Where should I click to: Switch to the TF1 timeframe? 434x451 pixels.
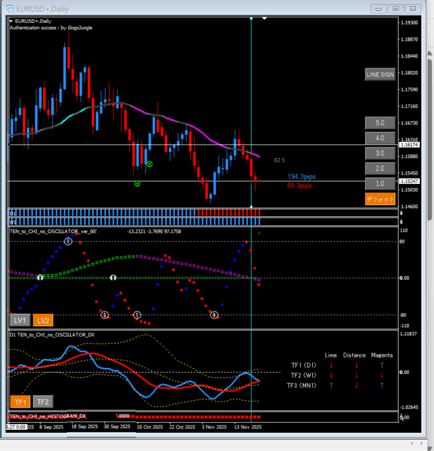coord(20,402)
